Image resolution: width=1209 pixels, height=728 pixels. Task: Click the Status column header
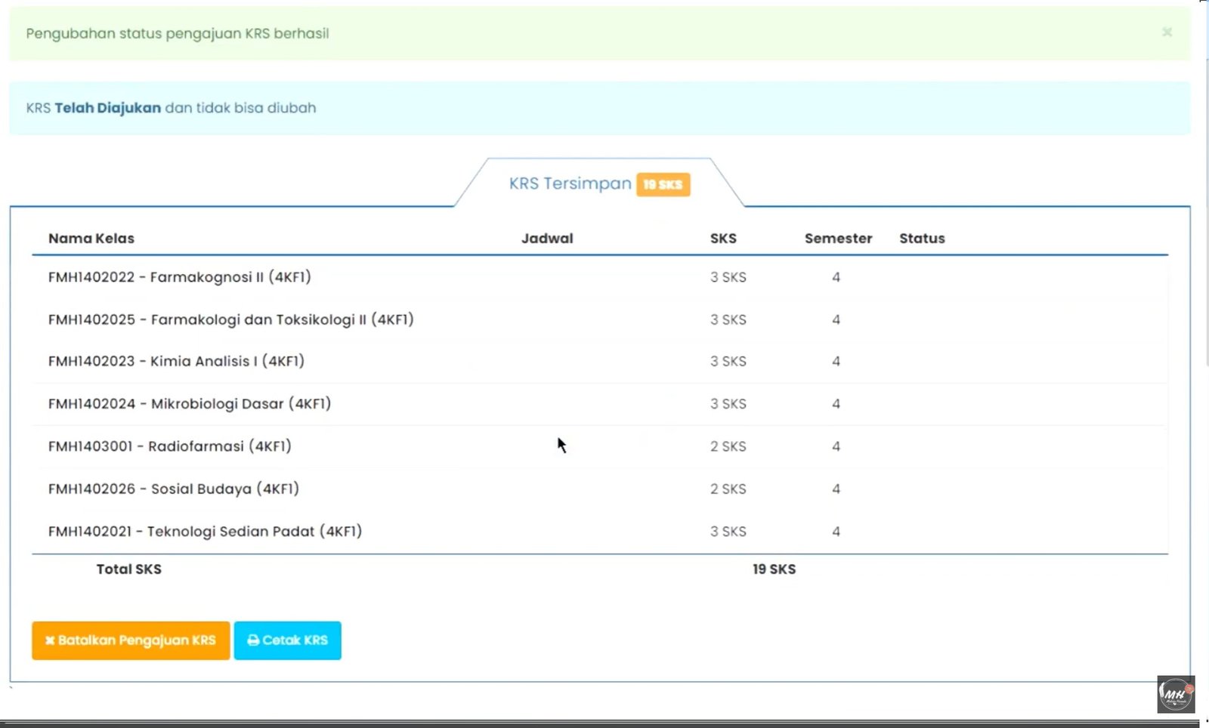point(922,239)
